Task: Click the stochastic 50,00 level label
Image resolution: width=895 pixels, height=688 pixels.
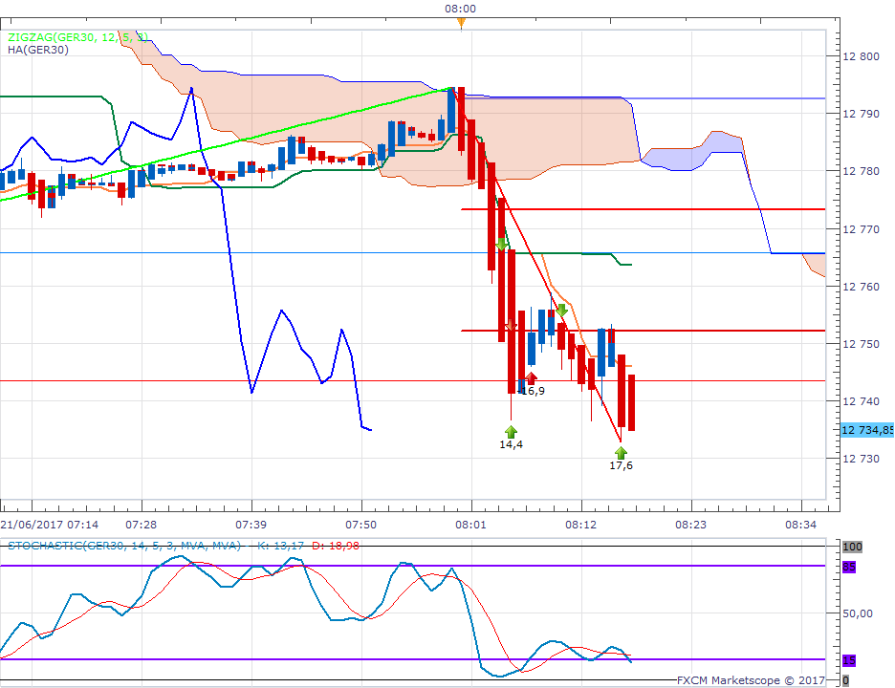Action: [858, 613]
